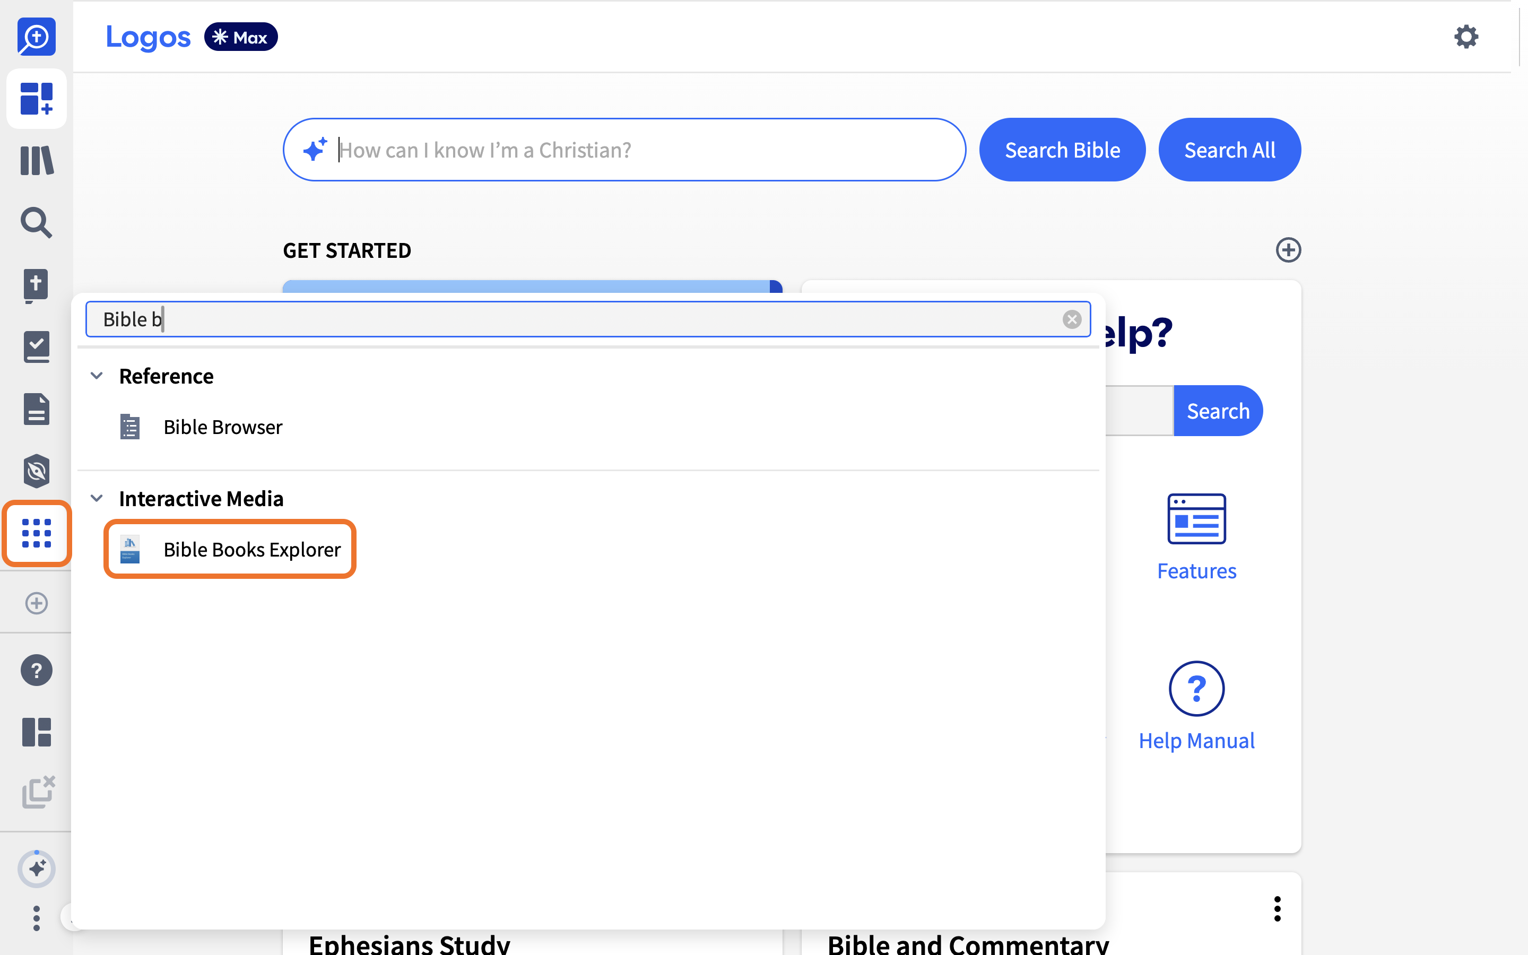
Task: Click the Bible Browser document icon
Action: pos(130,427)
